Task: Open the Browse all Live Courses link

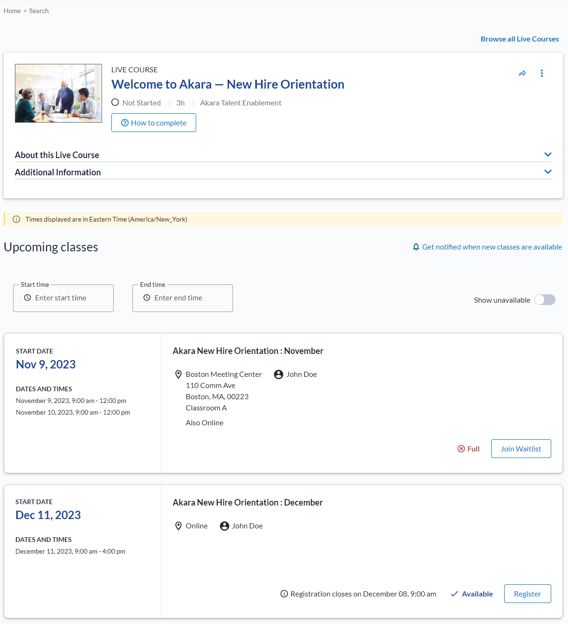Action: click(520, 39)
